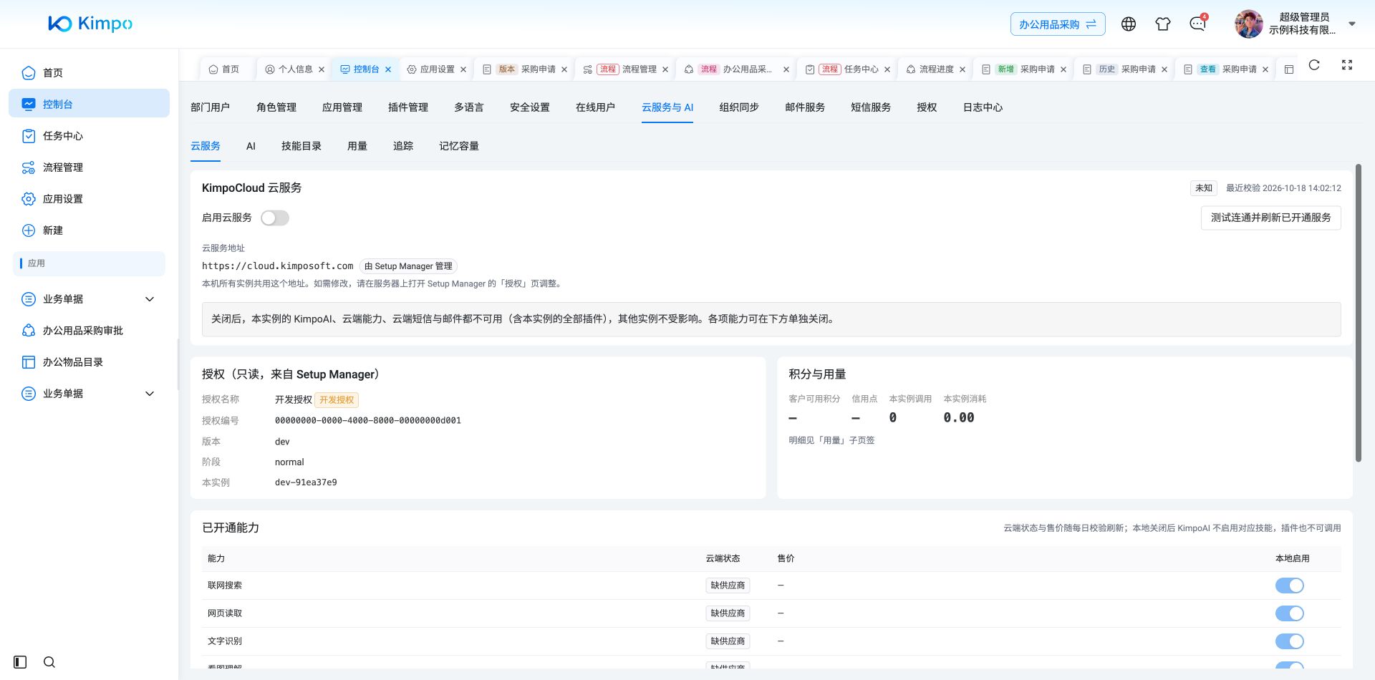Screen dimensions: 1375x680
Task: Open the 部门用户 menu tab
Action: click(x=210, y=107)
